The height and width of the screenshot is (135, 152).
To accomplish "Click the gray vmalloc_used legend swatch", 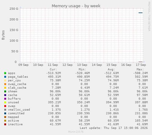I will click(x=5, y=110).
